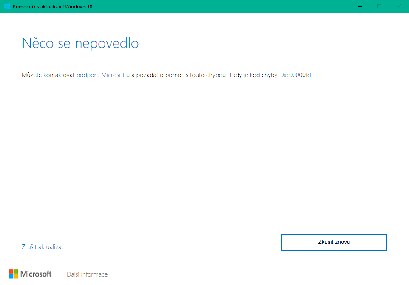Click the Zkusit znovu button

pos(334,242)
